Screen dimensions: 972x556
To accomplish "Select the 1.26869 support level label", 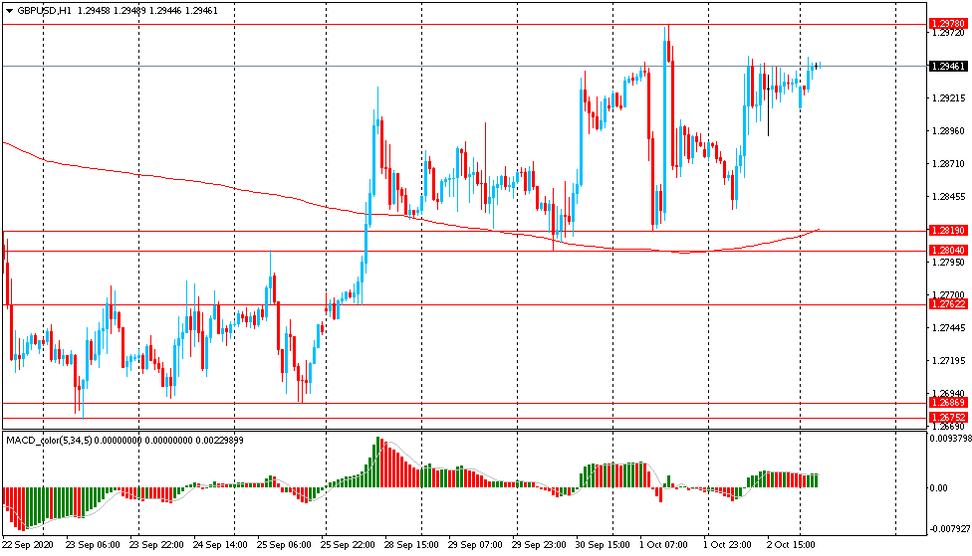I will (x=948, y=403).
